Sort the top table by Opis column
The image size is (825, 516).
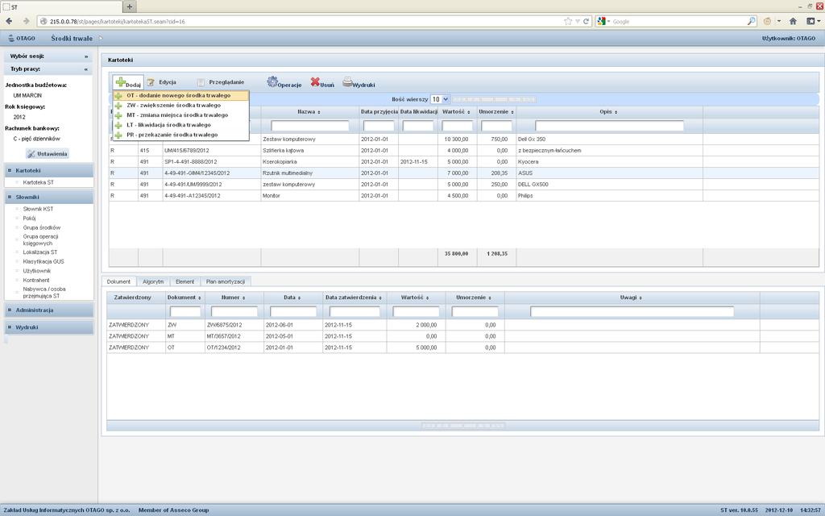pyautogui.click(x=609, y=112)
